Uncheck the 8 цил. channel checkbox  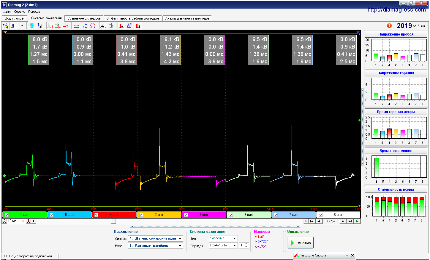321,215
